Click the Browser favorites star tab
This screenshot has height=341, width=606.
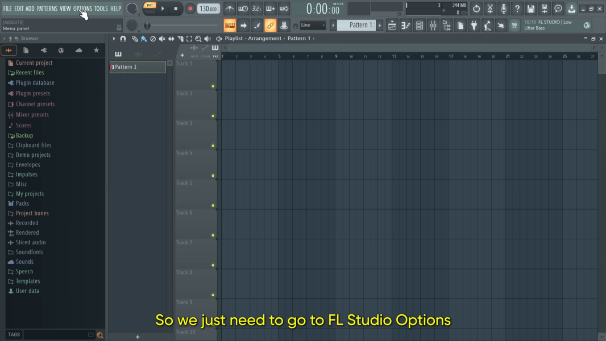[96, 50]
